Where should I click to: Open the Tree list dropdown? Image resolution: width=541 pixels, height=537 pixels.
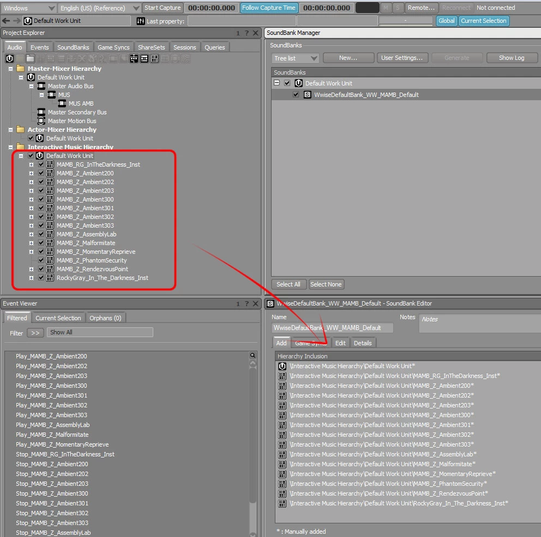pyautogui.click(x=295, y=58)
